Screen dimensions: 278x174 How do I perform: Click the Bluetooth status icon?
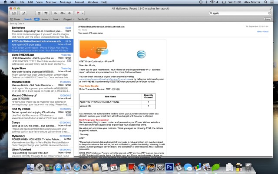206,2
